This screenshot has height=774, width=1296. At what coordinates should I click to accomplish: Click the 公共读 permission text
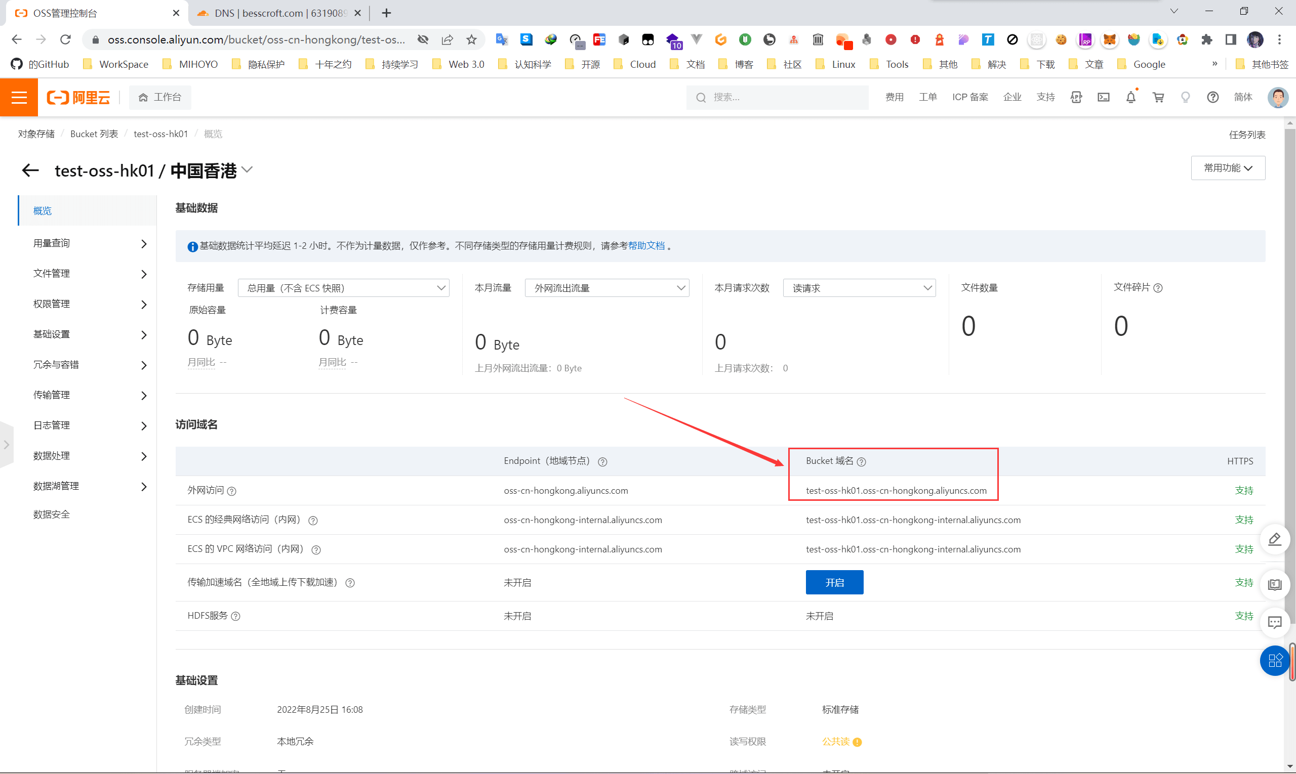(836, 742)
